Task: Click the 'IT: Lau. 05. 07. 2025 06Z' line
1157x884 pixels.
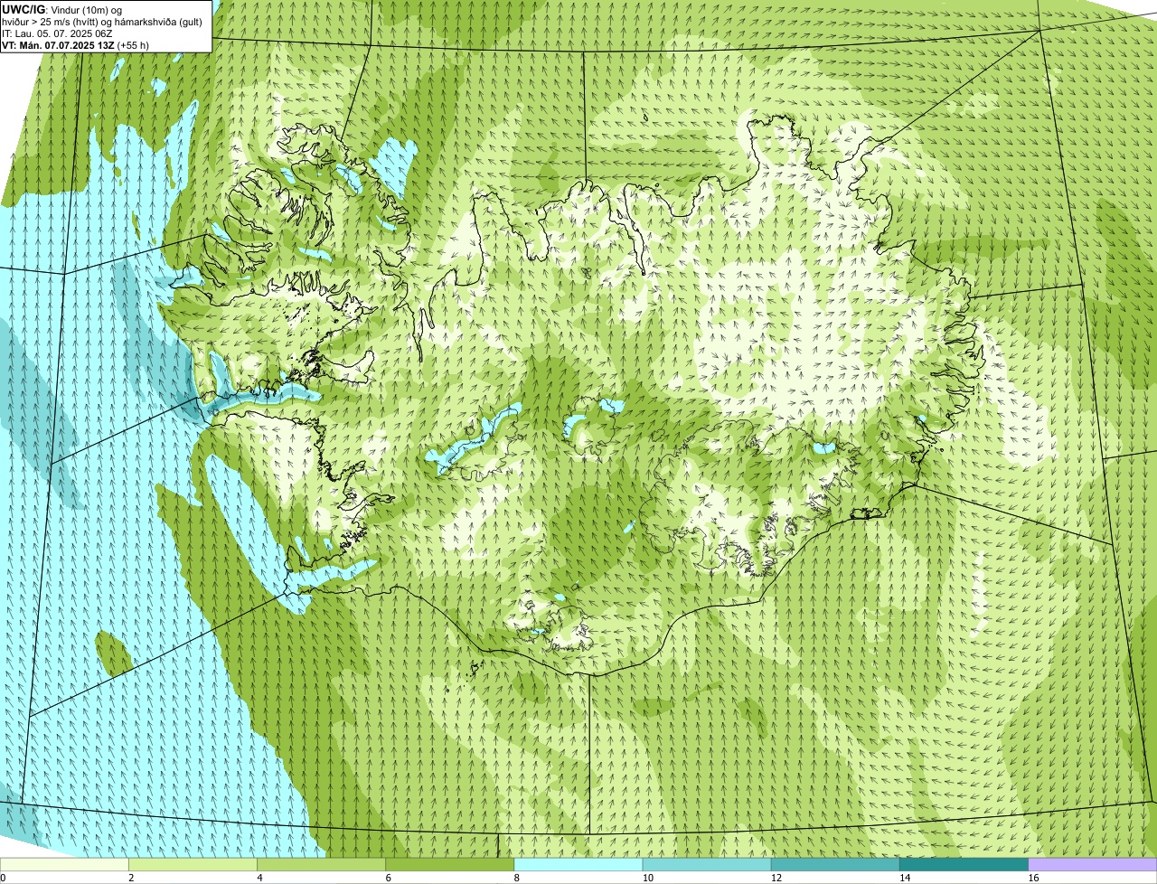Action: pos(57,33)
